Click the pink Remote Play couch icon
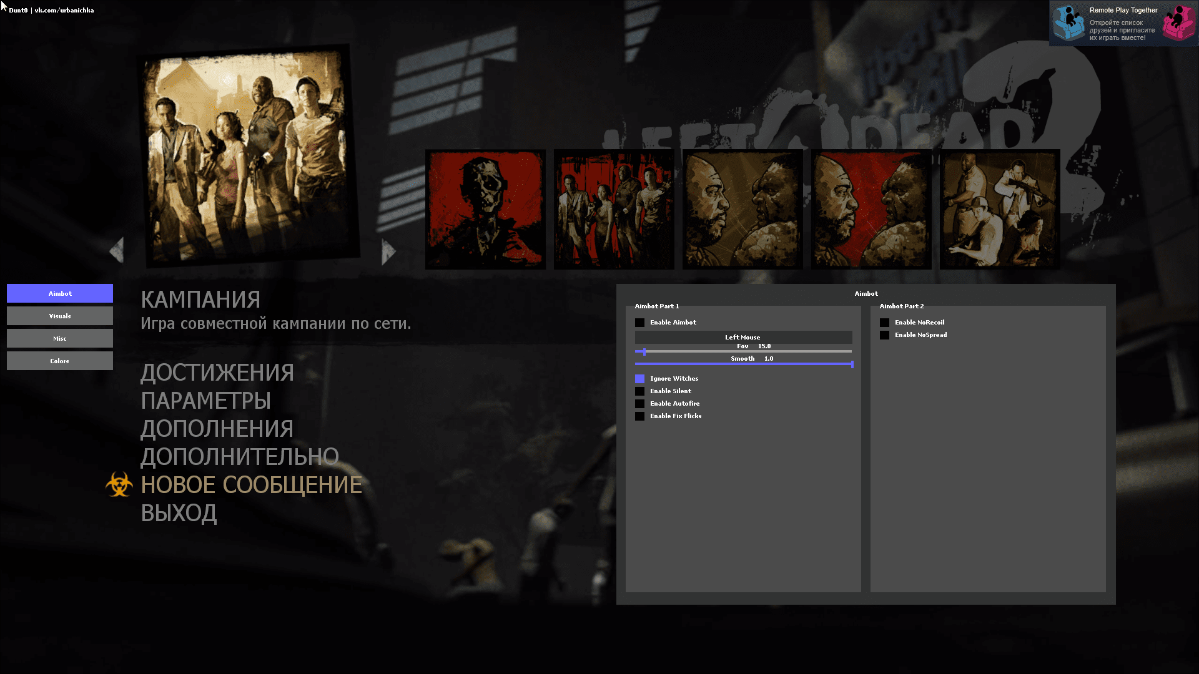The image size is (1199, 674). tap(1178, 23)
